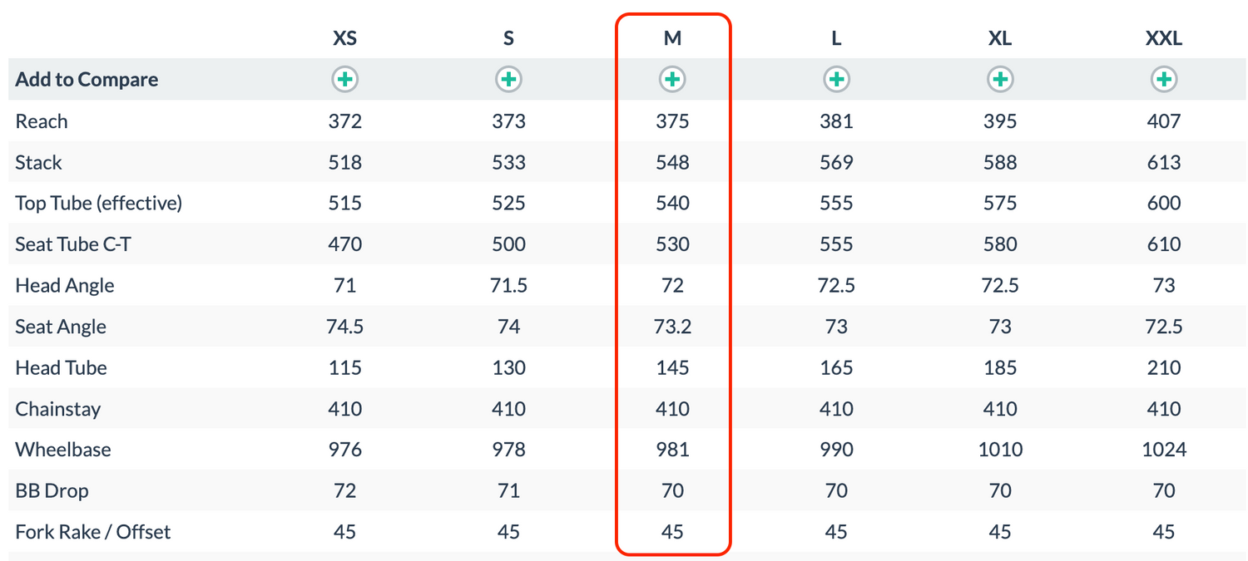Image resolution: width=1248 pixels, height=561 pixels.
Task: Add the S size to compare
Action: point(508,80)
